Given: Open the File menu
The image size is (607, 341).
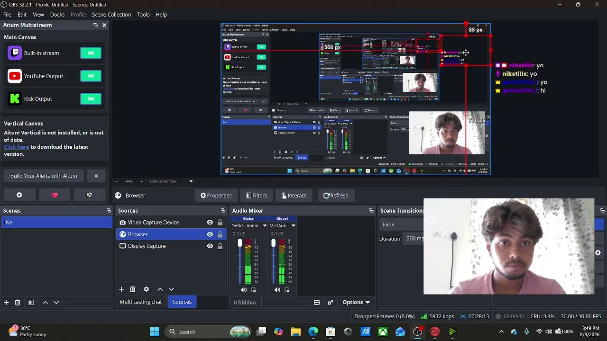Looking at the screenshot, I should click(x=7, y=14).
